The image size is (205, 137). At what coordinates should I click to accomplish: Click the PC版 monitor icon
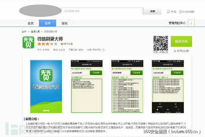pos(168,12)
